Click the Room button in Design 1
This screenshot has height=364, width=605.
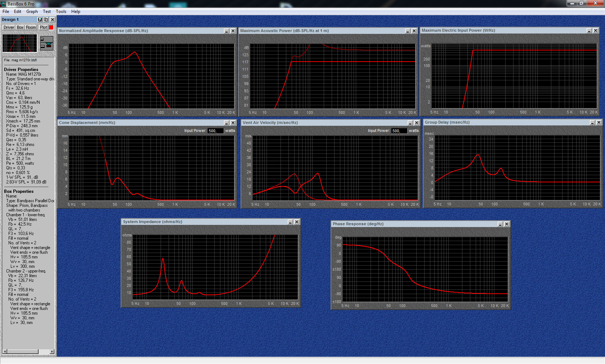click(31, 27)
